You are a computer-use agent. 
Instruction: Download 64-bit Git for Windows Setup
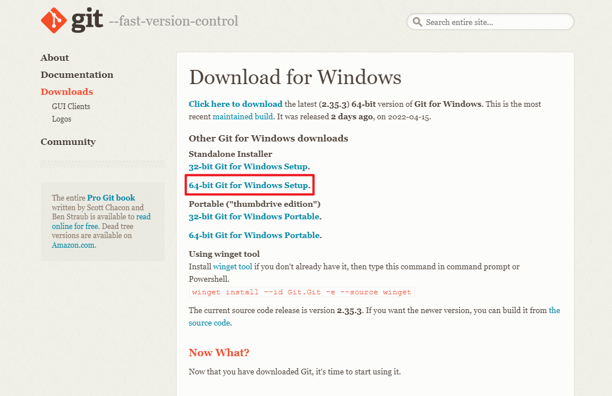point(249,185)
